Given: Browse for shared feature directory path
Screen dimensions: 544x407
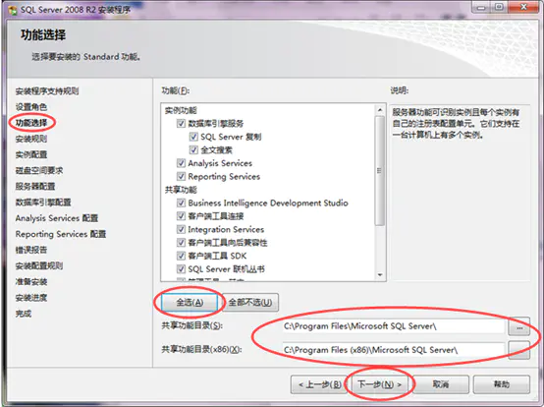Looking at the screenshot, I should [519, 326].
